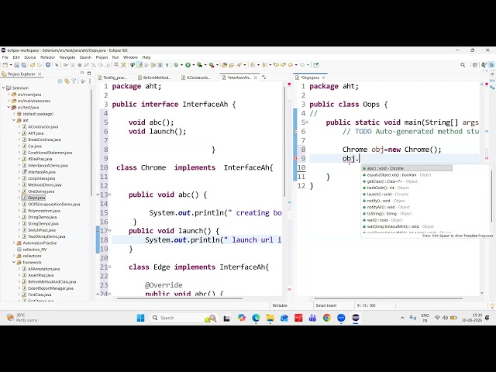This screenshot has width=496, height=372.
Task: Toggle Mark Occurrences in toolbar
Action: tap(139, 65)
